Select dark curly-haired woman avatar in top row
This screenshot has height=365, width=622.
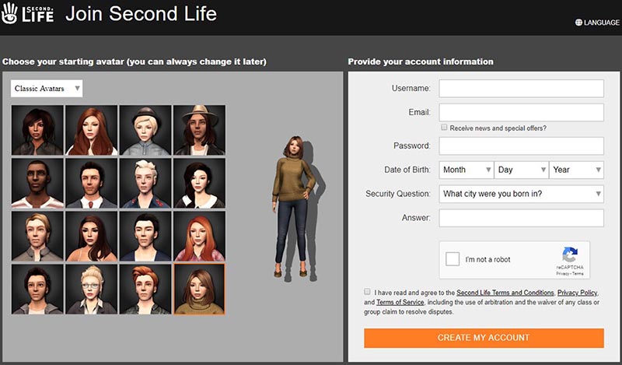coord(37,130)
